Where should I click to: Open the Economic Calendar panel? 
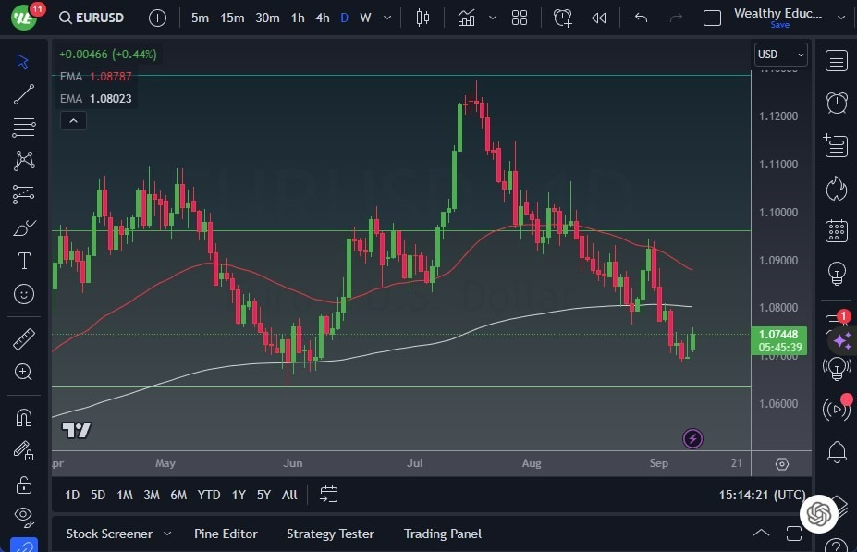tap(836, 230)
